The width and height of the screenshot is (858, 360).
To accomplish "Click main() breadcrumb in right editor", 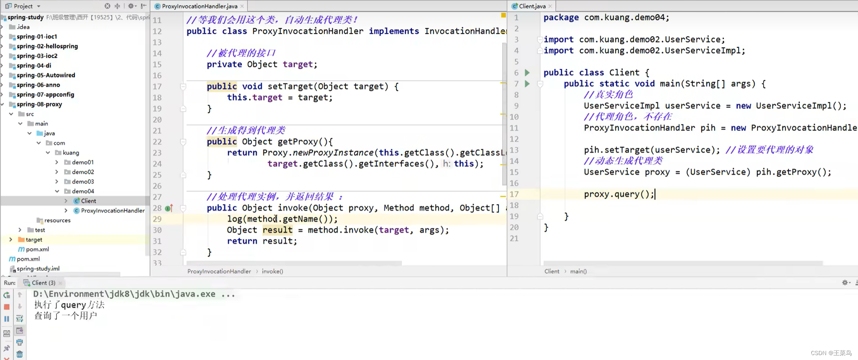I will pyautogui.click(x=578, y=271).
